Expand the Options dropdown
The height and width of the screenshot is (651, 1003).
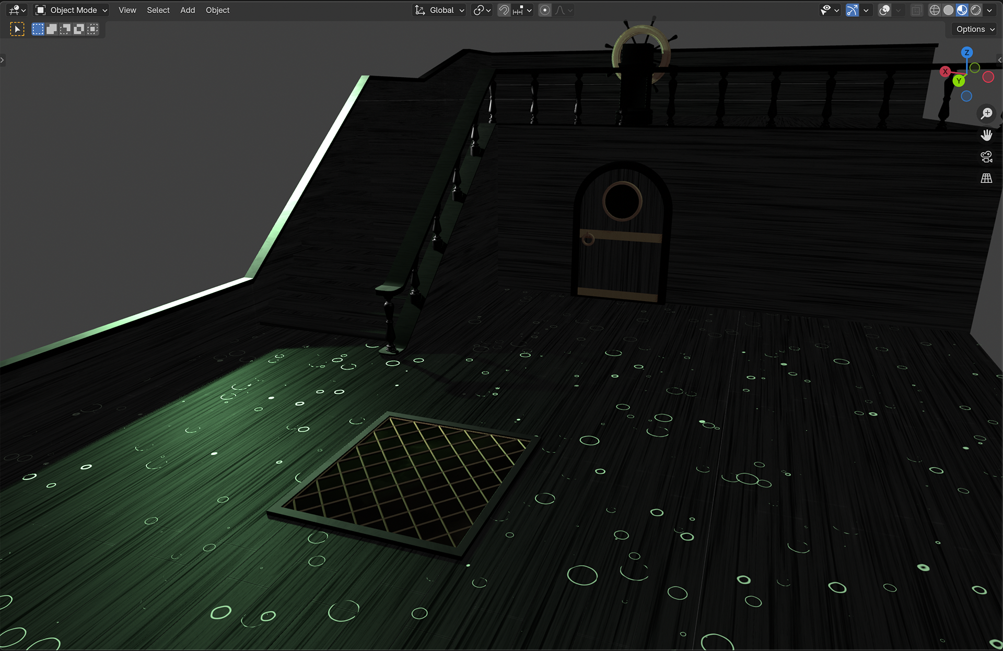(x=975, y=29)
